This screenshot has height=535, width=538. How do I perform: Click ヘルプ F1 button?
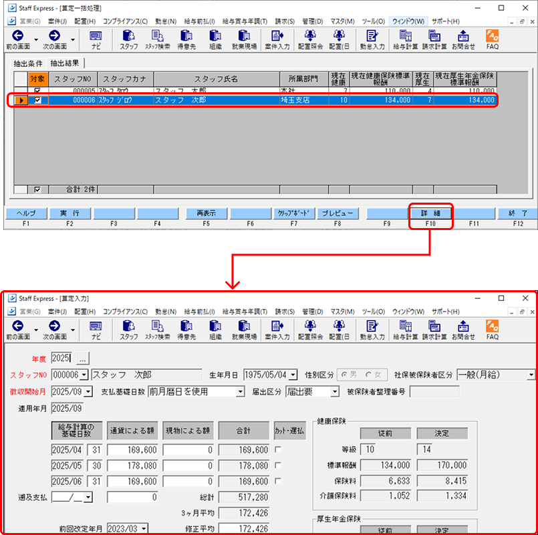[26, 213]
